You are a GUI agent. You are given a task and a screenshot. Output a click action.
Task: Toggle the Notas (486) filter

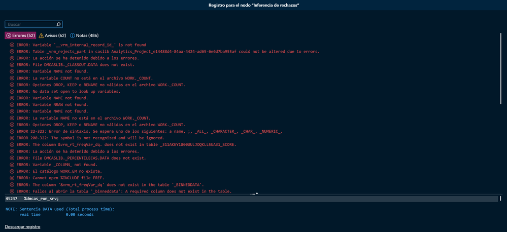pos(84,35)
